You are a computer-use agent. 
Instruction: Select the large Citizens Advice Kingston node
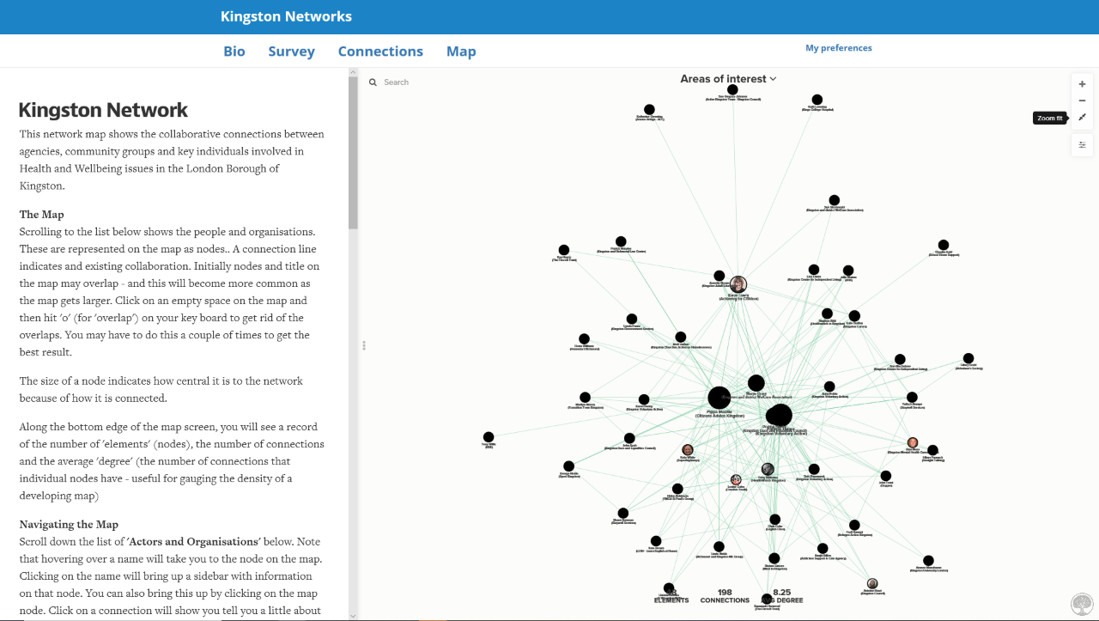click(720, 398)
